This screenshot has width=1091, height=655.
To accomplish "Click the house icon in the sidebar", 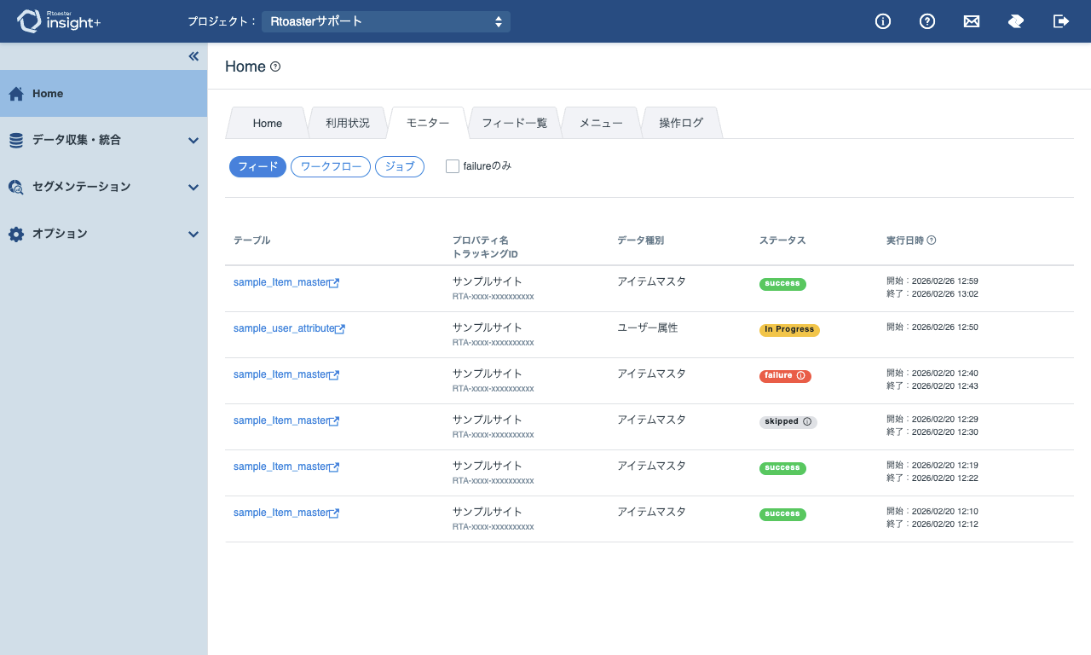I will [16, 94].
